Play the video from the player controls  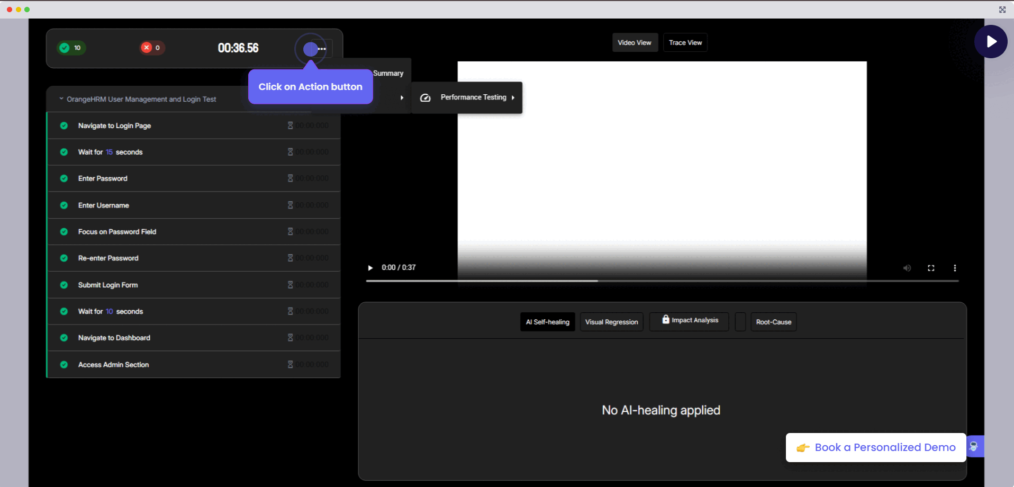pyautogui.click(x=370, y=268)
